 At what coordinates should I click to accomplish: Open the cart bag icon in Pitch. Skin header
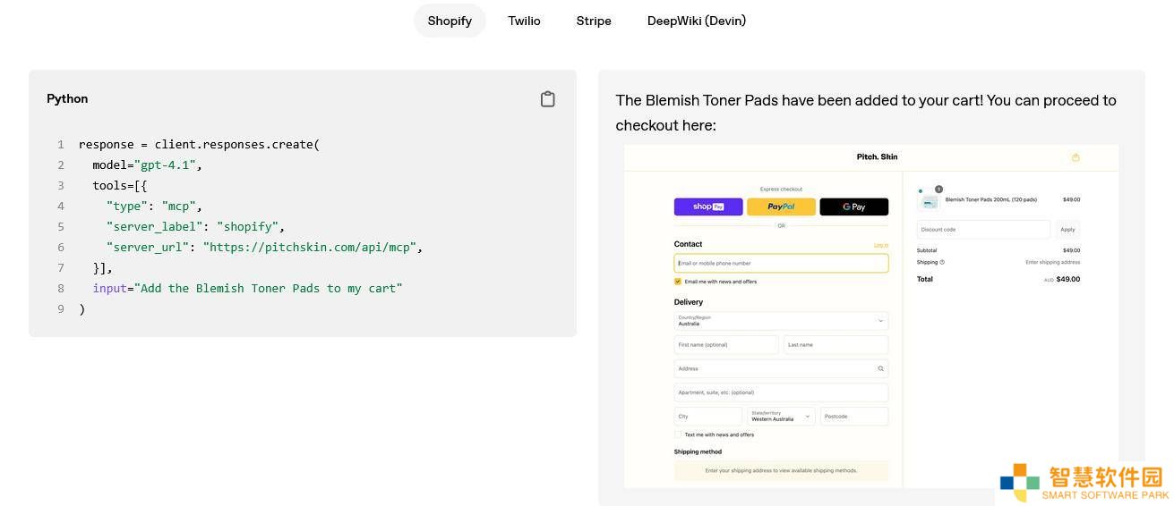point(1075,157)
